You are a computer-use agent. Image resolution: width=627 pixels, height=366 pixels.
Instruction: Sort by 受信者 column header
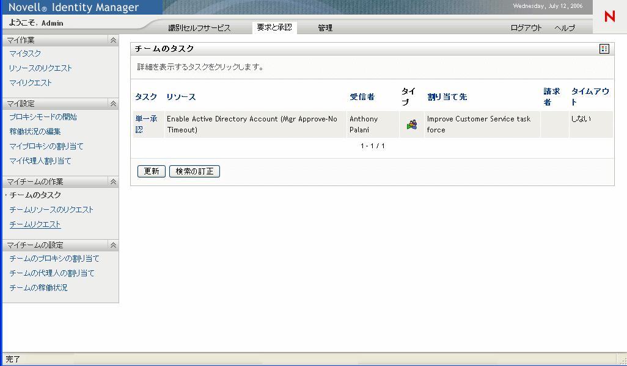click(x=362, y=97)
